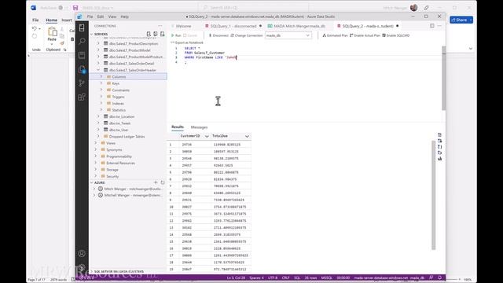
Task: Enable SQLCMD mode in query toolbar
Action: point(396,35)
